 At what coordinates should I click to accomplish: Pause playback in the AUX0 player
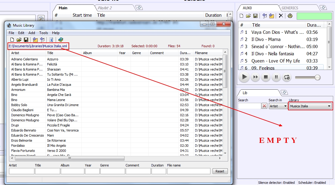click(x=276, y=77)
